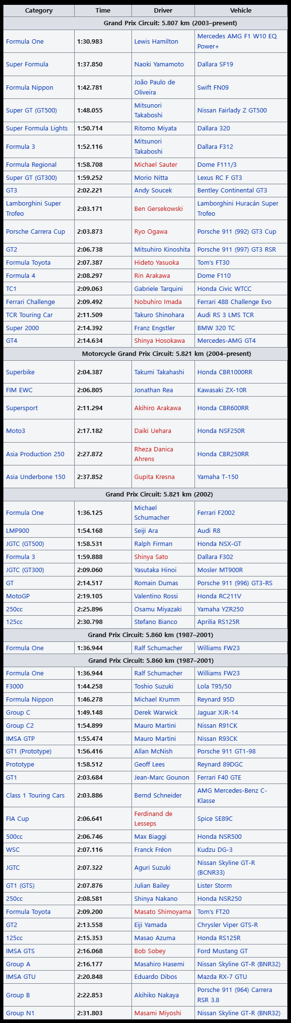Click Allan McNish's driver link
The image size is (291, 1023).
click(x=153, y=751)
